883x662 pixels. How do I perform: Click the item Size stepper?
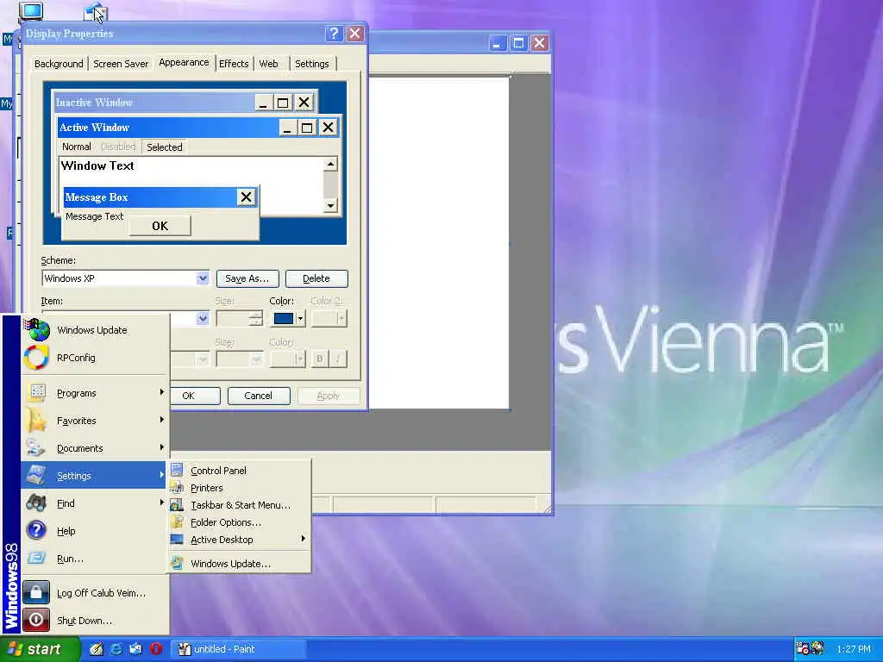tap(255, 319)
